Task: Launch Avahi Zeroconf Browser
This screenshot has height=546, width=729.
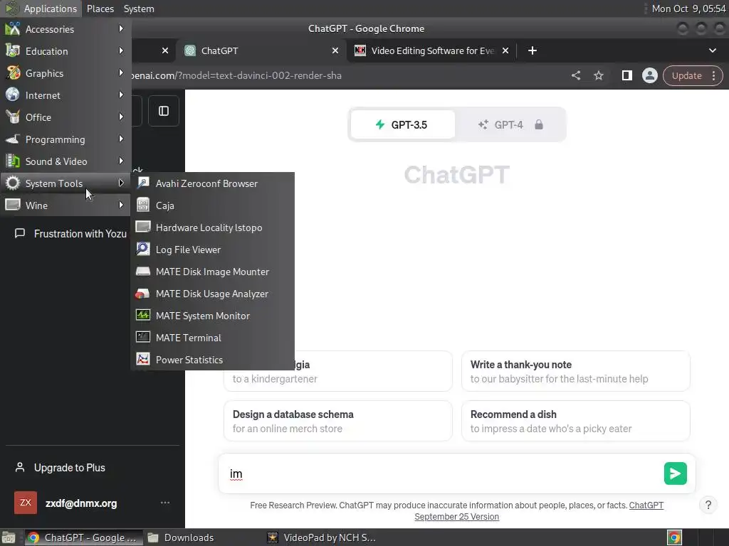Action: point(212,183)
